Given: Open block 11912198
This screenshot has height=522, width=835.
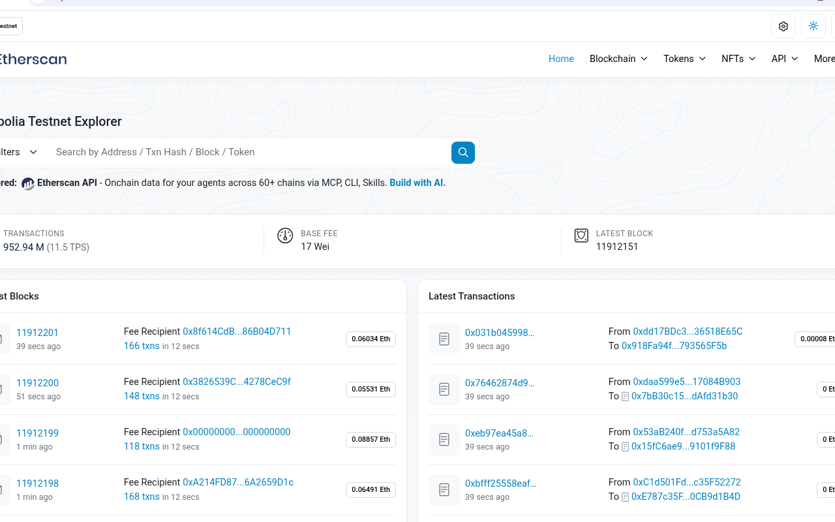Looking at the screenshot, I should [37, 484].
